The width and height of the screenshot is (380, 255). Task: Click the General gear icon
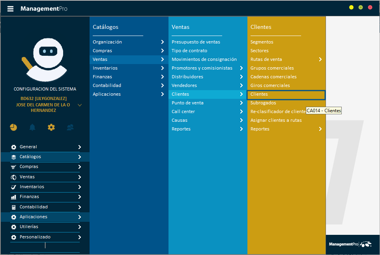(14, 147)
